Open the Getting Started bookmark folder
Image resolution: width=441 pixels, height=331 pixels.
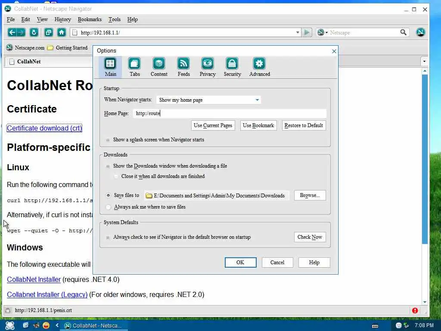tap(68, 47)
